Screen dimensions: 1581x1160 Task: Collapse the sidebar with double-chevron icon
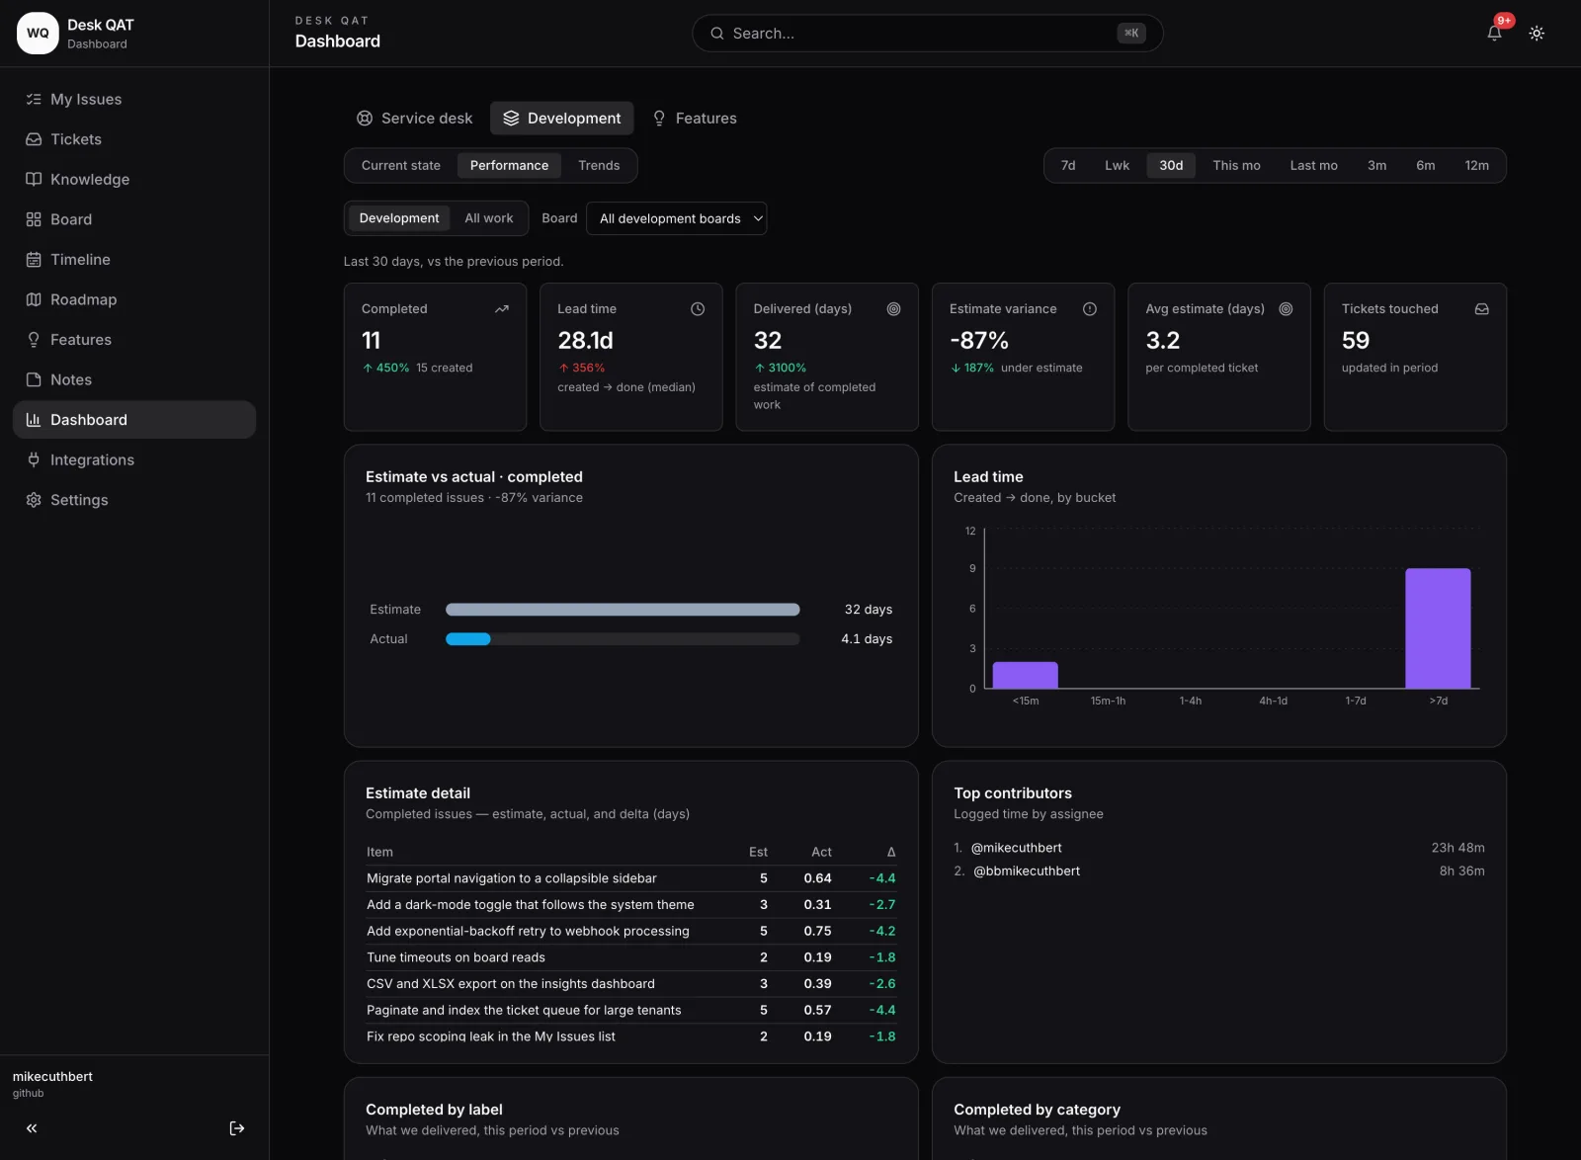[32, 1128]
